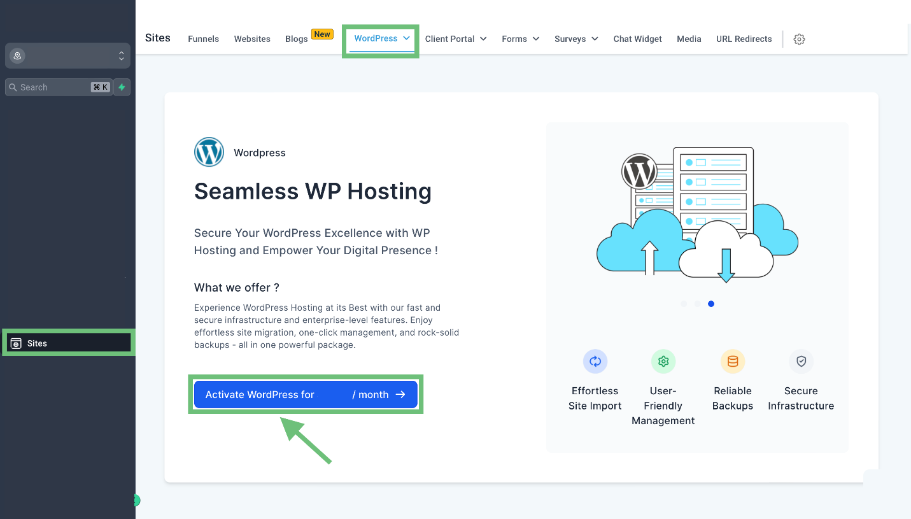Click the Effortless Site Import sync icon
The image size is (911, 519).
[595, 361]
